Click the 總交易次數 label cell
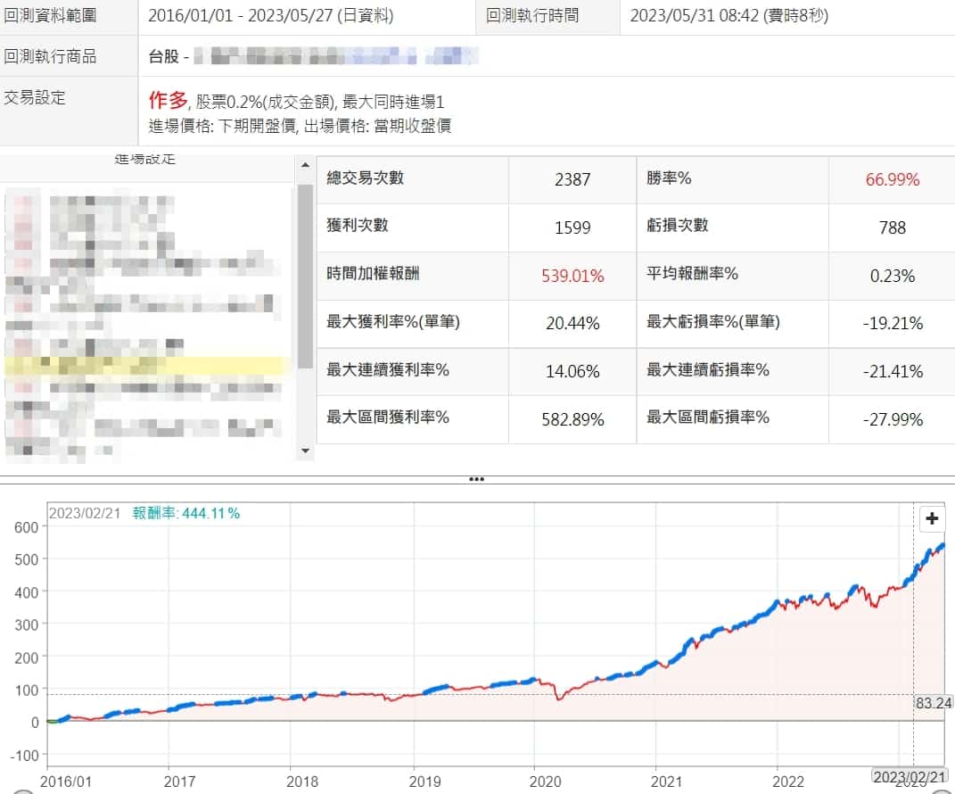 [x=365, y=178]
